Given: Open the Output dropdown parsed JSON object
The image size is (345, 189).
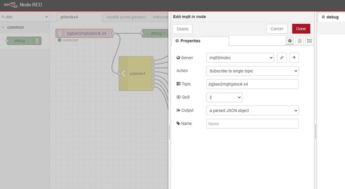Looking at the screenshot, I should click(x=252, y=110).
